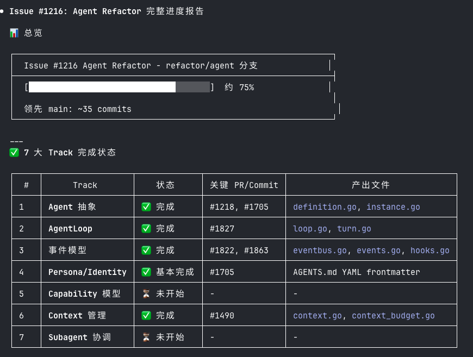Click the 关键 PR/Commit column header
The height and width of the screenshot is (357, 473).
244,185
